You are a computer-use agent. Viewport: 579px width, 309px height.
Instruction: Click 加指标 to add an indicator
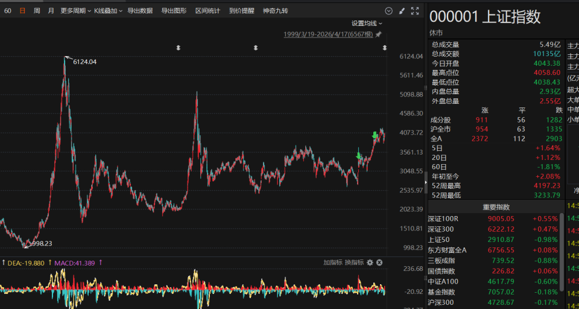coord(333,263)
